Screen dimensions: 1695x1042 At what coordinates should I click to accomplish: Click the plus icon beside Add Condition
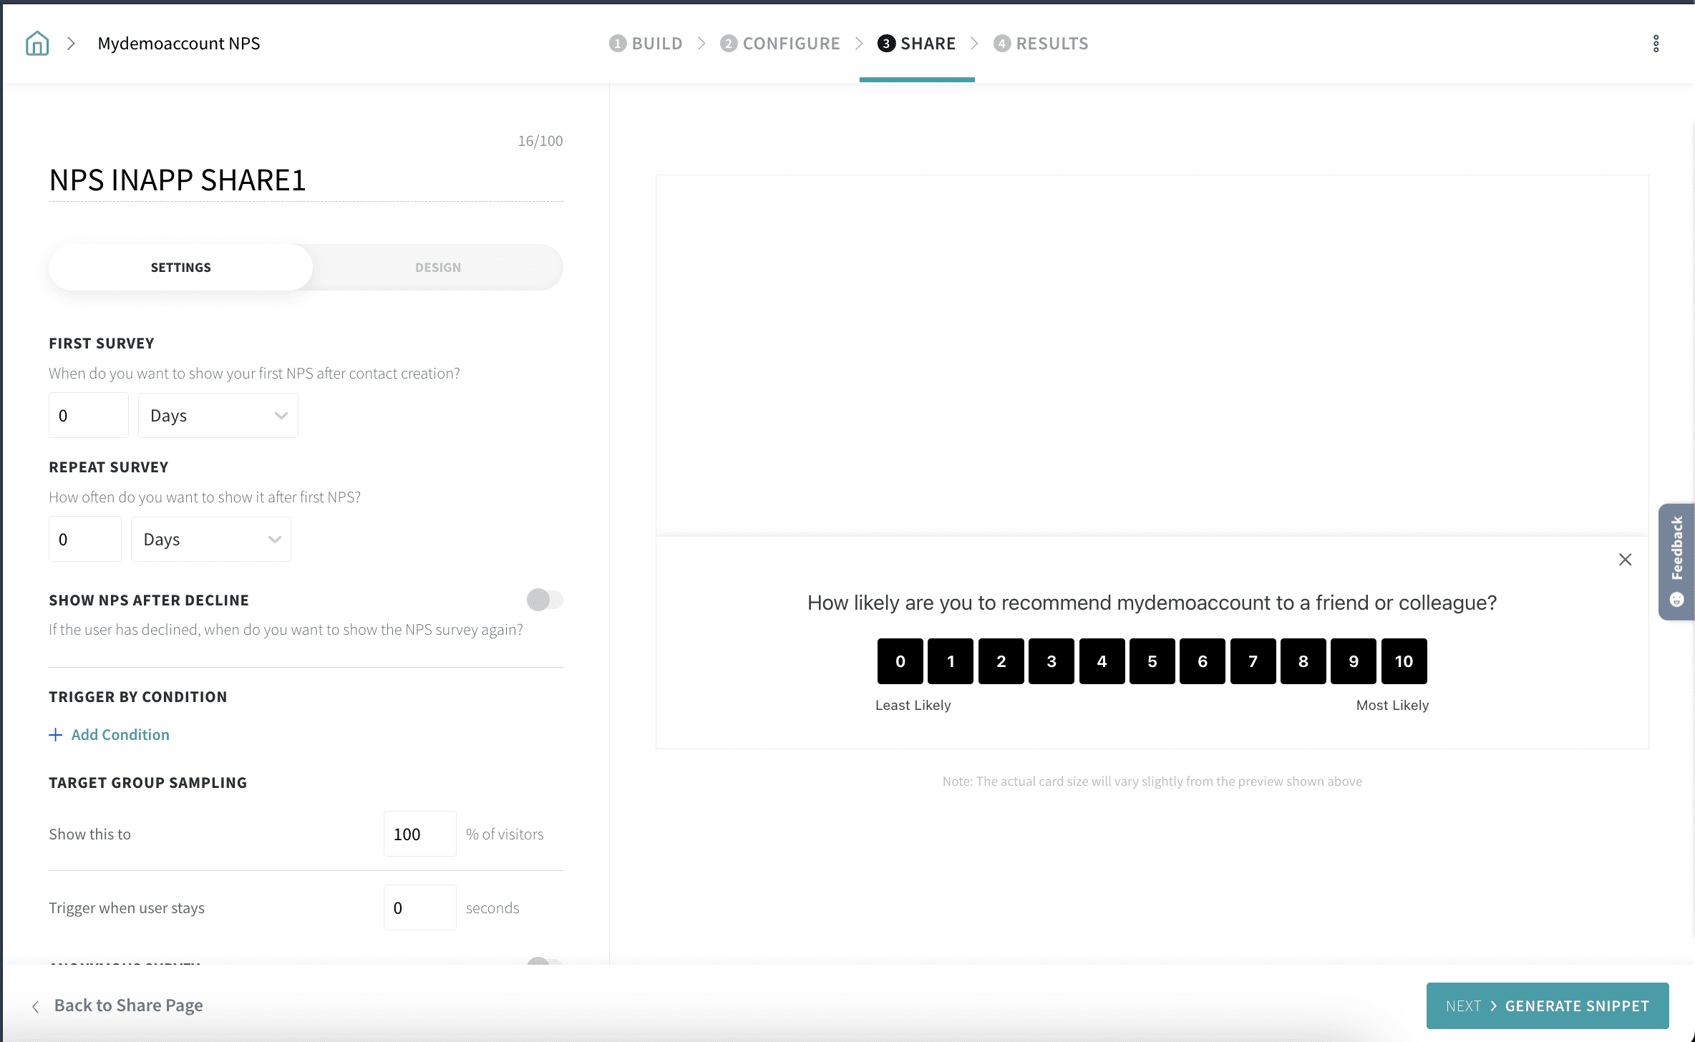[56, 735]
